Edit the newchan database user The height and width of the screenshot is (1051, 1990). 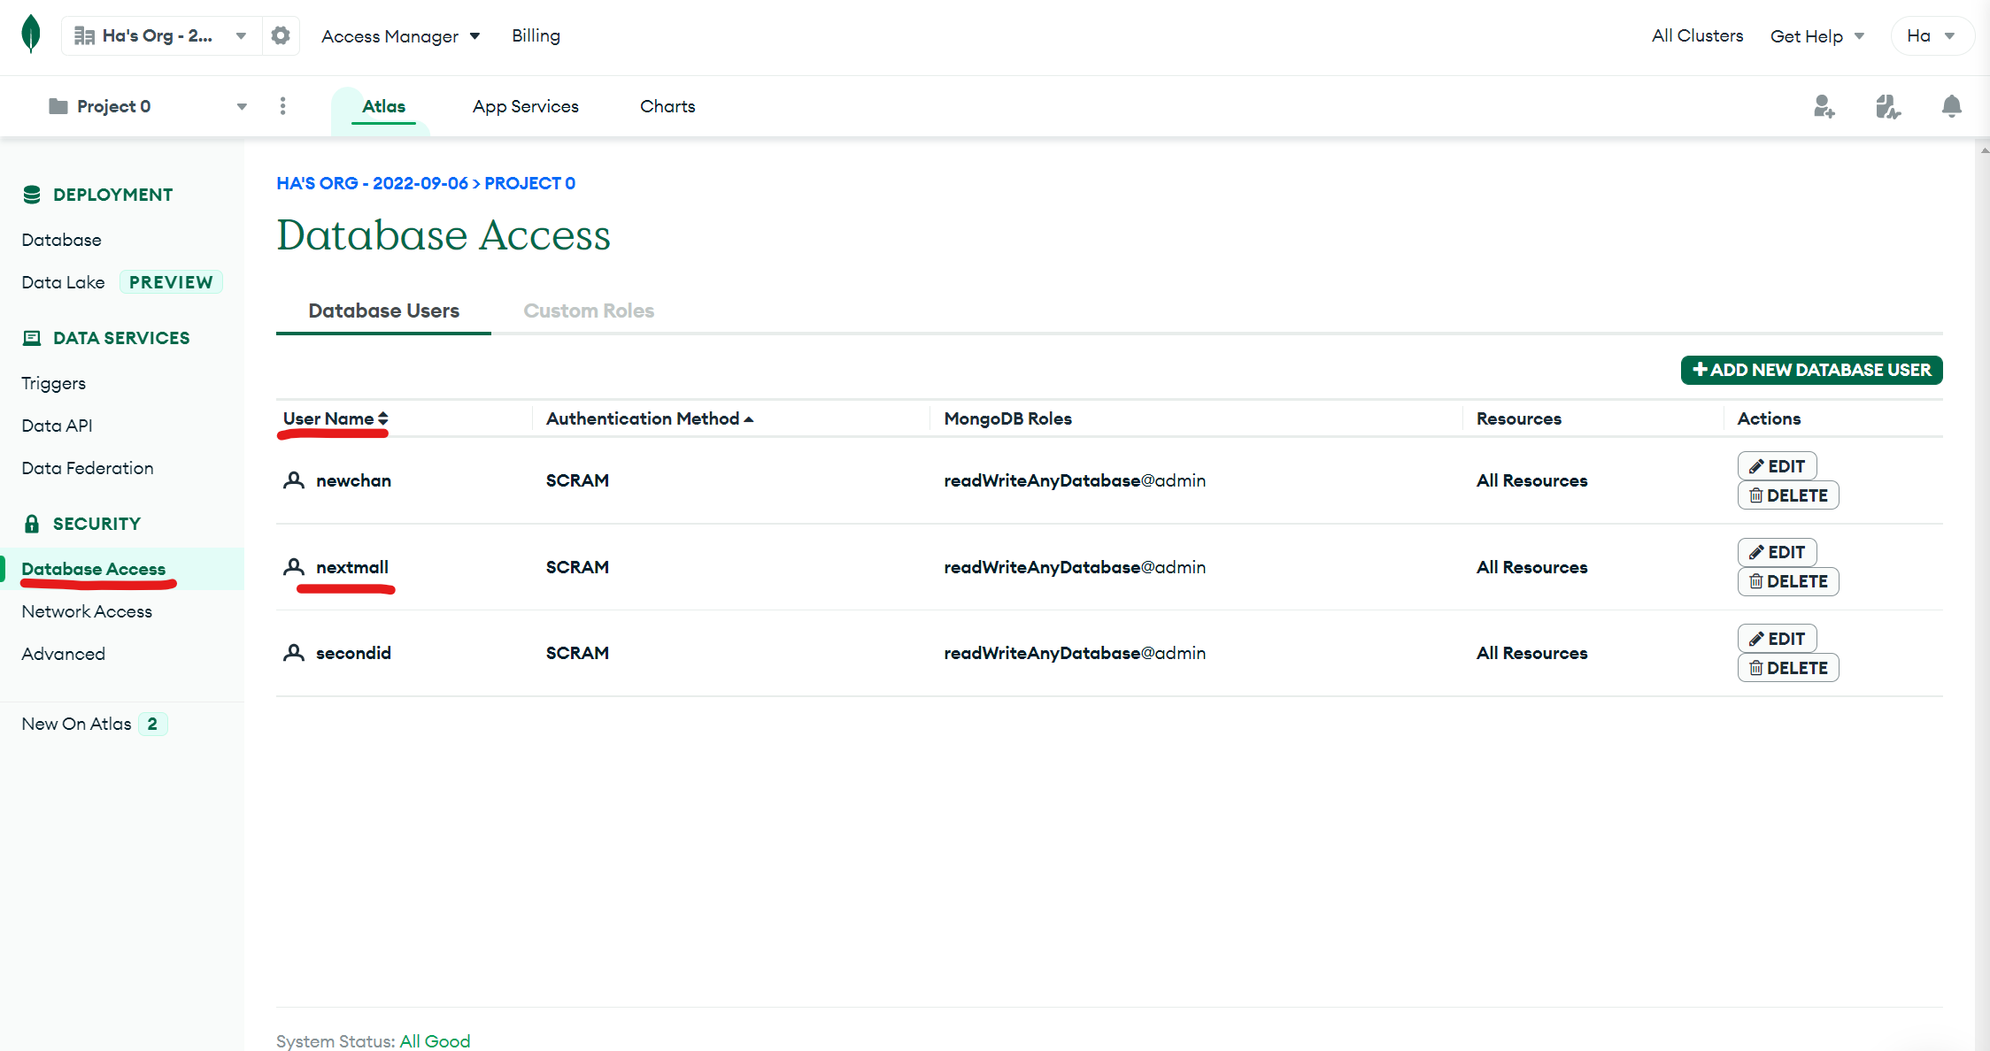pyautogui.click(x=1777, y=466)
